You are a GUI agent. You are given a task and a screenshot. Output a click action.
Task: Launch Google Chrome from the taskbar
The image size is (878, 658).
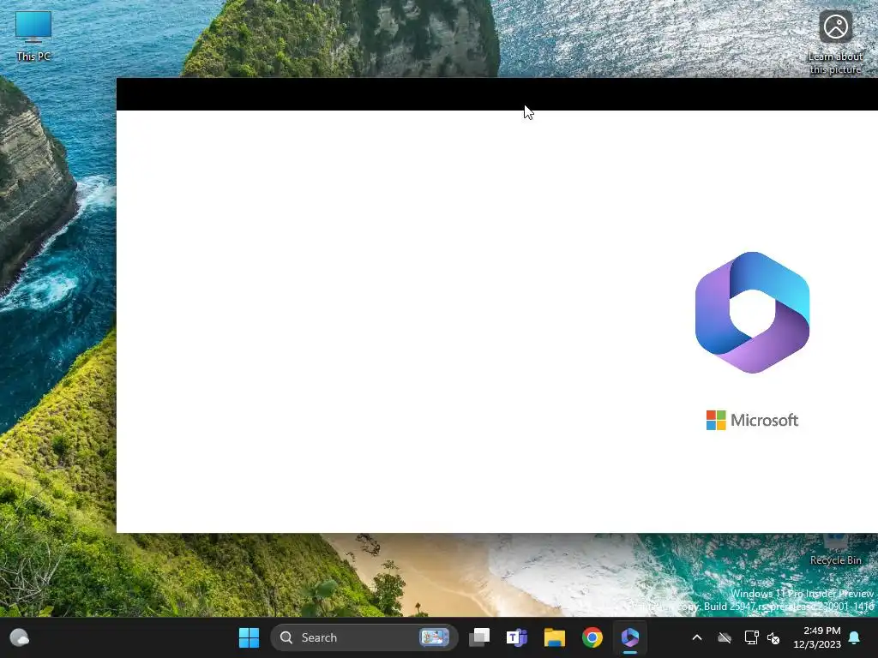[592, 637]
